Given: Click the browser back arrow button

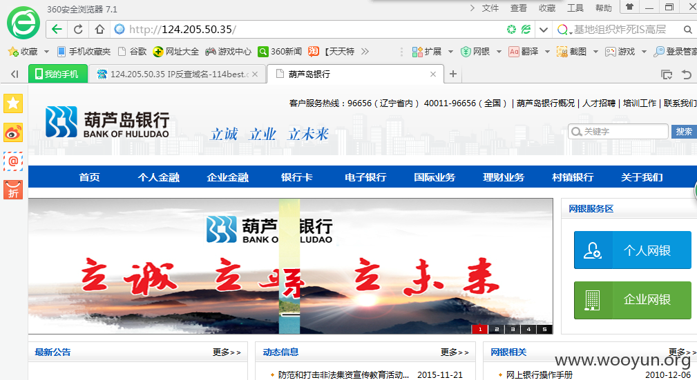Looking at the screenshot, I should point(57,29).
